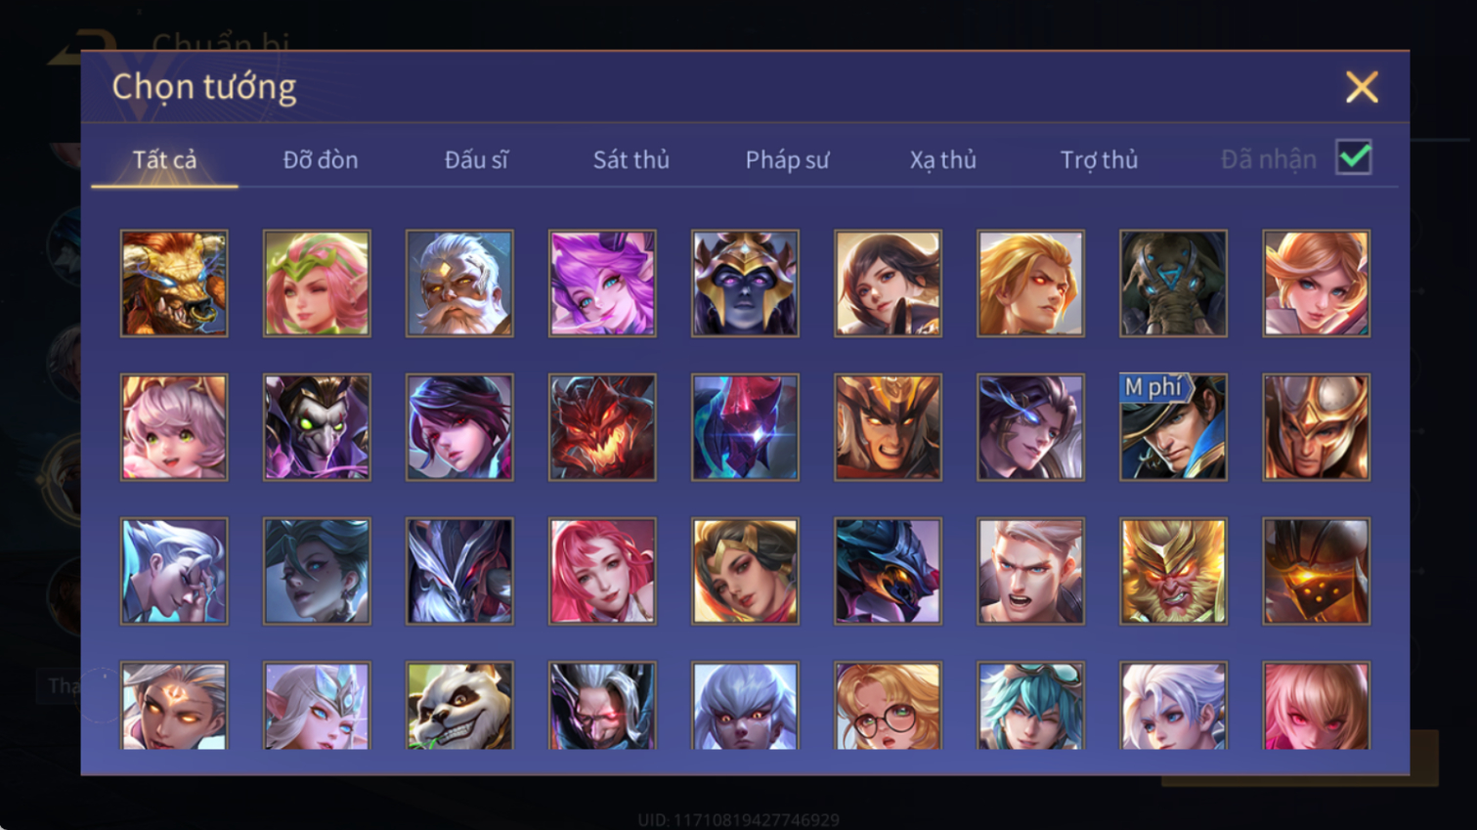Viewport: 1477px width, 830px height.
Task: Go to the Trợ thủ tab
Action: [1099, 159]
